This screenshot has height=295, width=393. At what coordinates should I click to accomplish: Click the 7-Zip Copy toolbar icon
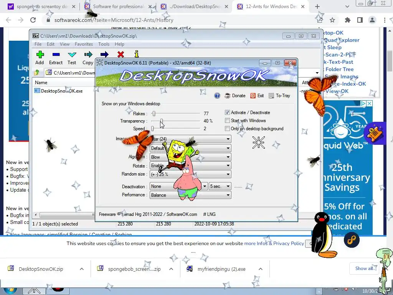pos(88,55)
